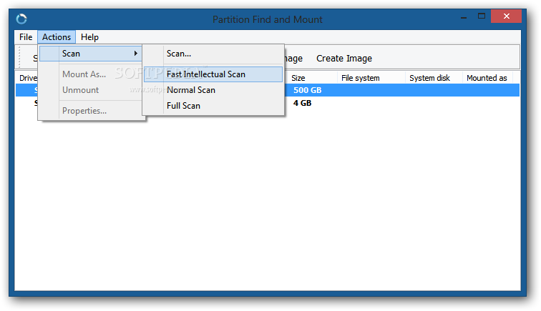Maximize the Partition Find and Mount window
The image size is (541, 311).
(x=482, y=16)
